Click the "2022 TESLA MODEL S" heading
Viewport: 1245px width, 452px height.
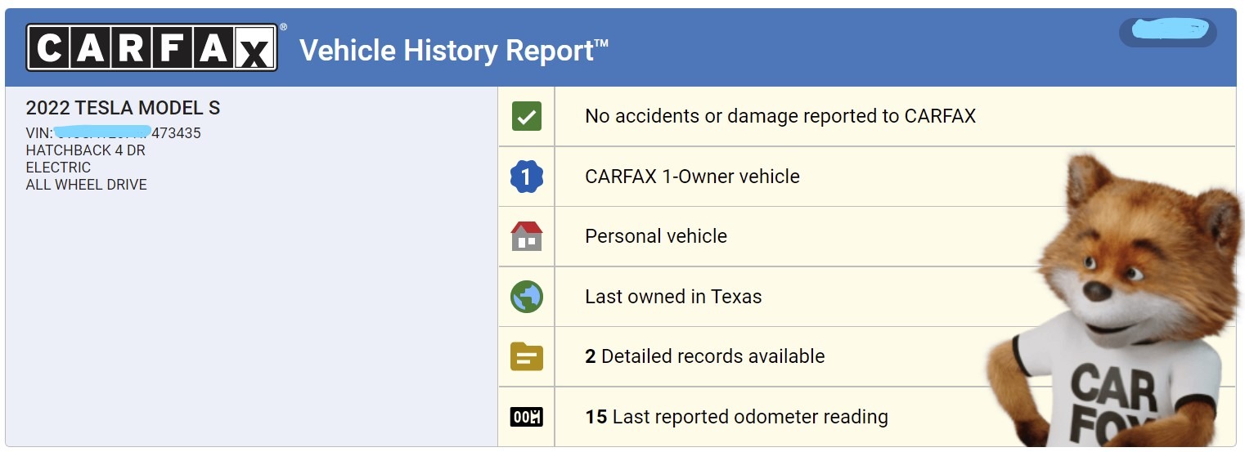pyautogui.click(x=123, y=108)
